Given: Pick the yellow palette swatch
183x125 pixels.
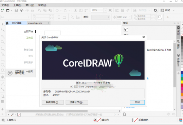Looking at the screenshot, I should click(x=182, y=82).
